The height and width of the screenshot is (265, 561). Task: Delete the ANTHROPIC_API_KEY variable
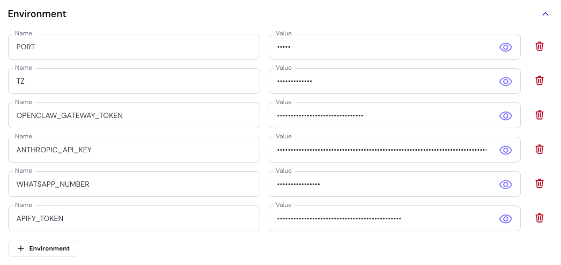[x=540, y=150]
